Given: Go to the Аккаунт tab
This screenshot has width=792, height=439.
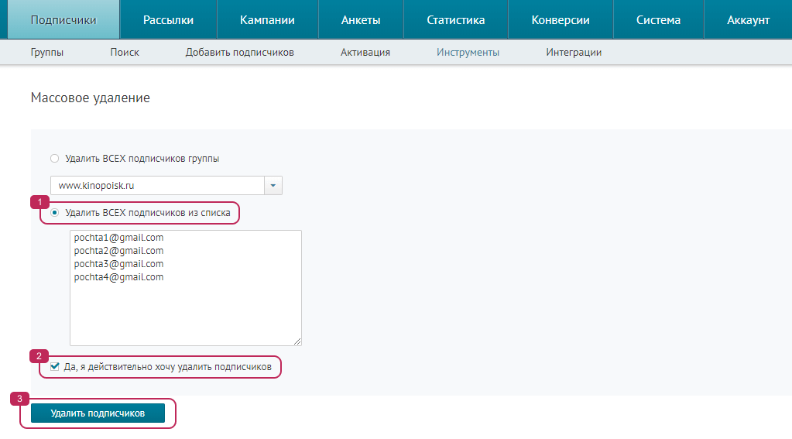Looking at the screenshot, I should tap(748, 20).
